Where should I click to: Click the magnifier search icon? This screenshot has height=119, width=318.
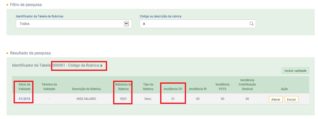[251, 24]
